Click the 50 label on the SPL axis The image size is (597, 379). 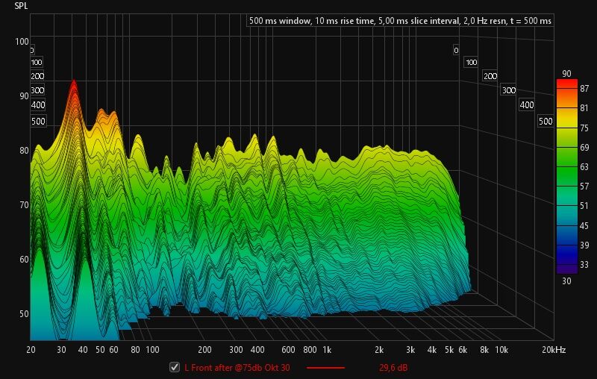pos(24,313)
